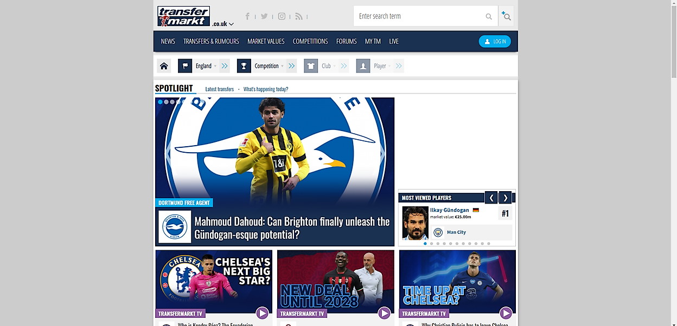Open the Transfermarkt logo homepage
The width and height of the screenshot is (677, 326).
pos(183,16)
